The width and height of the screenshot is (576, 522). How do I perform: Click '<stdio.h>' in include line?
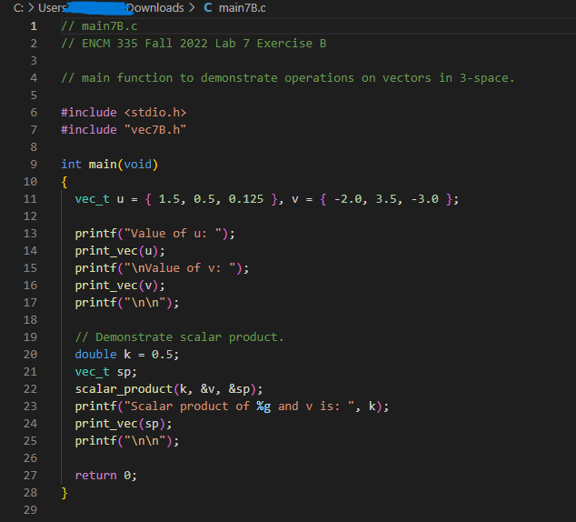[x=155, y=112]
